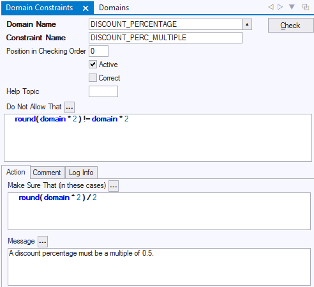Open the Message editor ellipsis button
This screenshot has width=314, height=287.
(43, 242)
